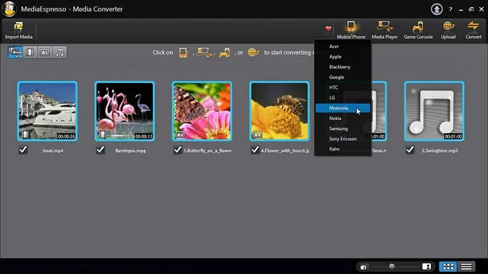Start conversion with the Convert icon
The width and height of the screenshot is (488, 274).
pos(474,31)
